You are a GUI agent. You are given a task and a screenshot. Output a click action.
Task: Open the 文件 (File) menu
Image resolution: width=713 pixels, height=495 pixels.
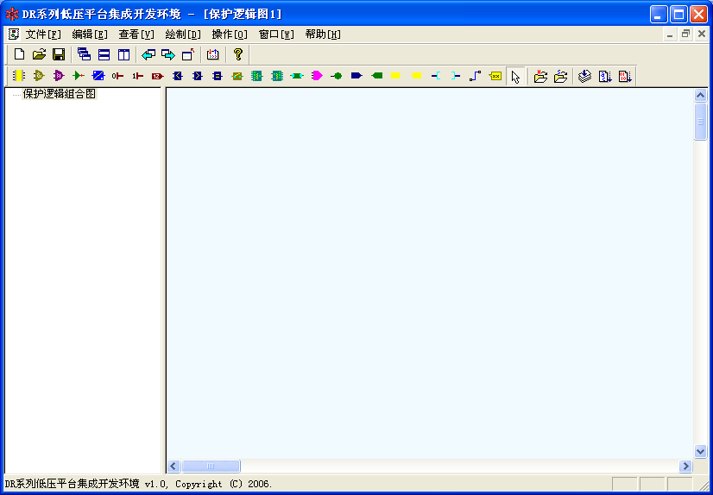point(43,34)
